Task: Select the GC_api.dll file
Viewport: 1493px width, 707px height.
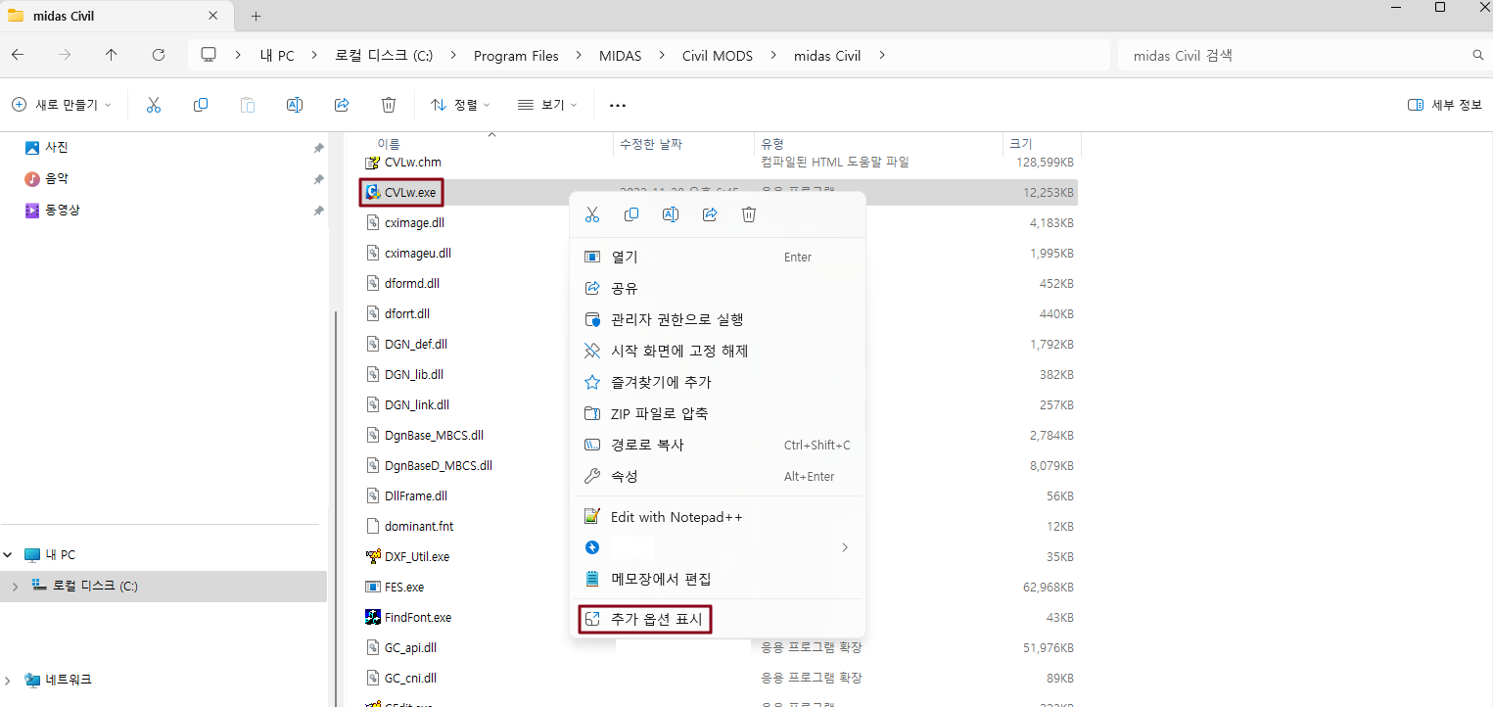Action: tap(400, 647)
